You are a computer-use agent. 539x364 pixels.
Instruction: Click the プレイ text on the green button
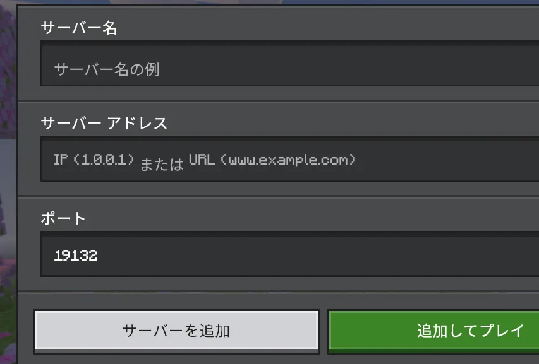pos(502,331)
